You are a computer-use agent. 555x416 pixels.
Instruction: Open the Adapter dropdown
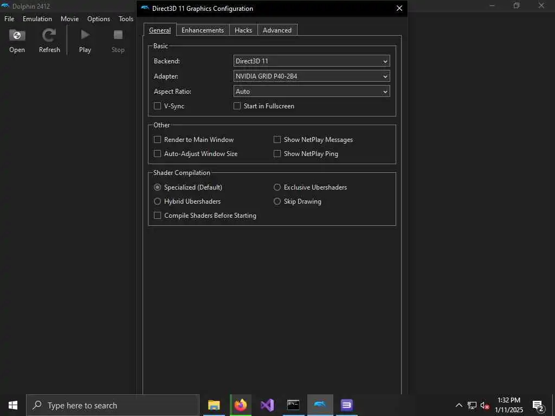[x=312, y=76]
